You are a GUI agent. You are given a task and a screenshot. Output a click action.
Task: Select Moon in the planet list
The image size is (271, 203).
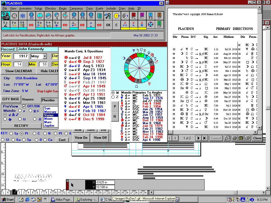pos(49,119)
